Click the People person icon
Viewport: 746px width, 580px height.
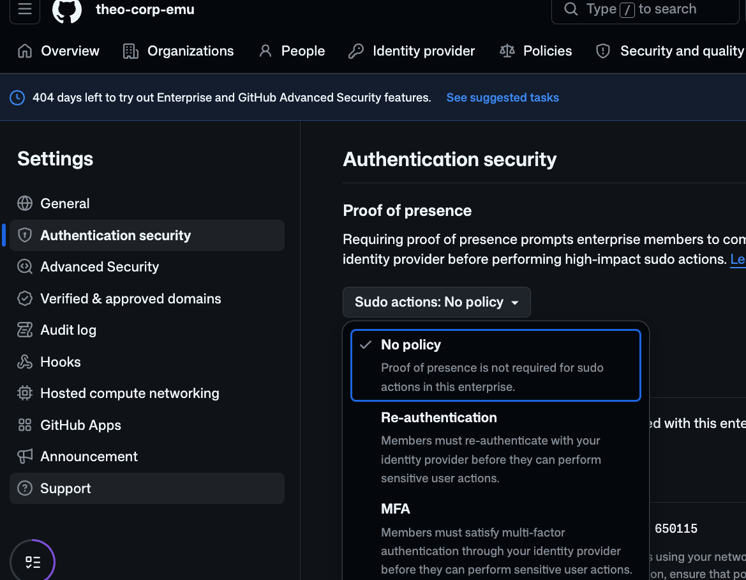(265, 51)
